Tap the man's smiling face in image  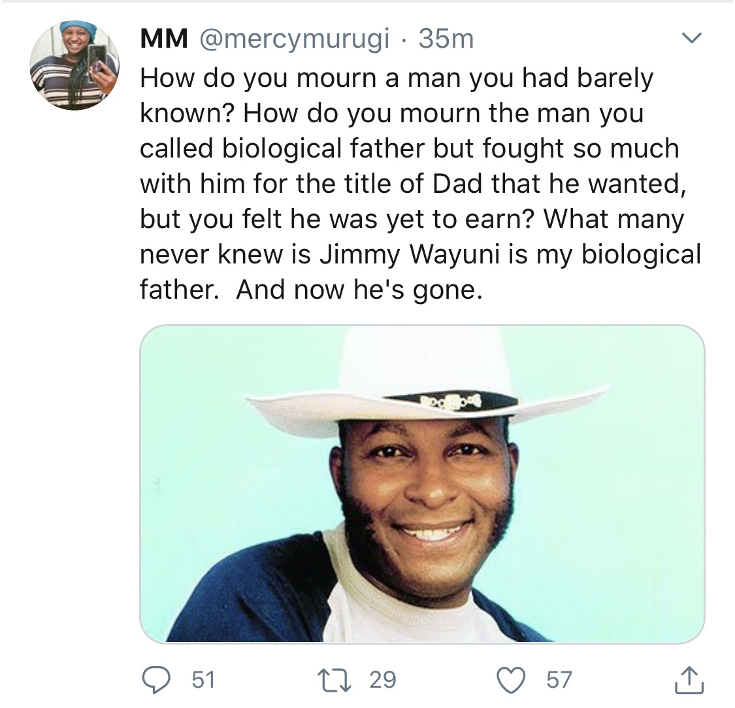pos(429,493)
